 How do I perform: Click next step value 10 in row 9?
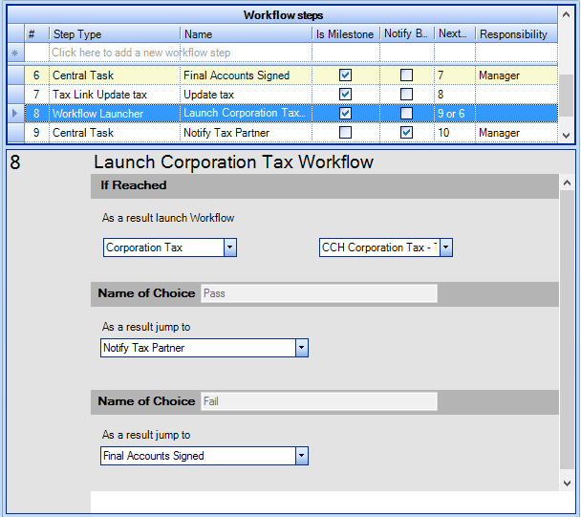coord(455,132)
